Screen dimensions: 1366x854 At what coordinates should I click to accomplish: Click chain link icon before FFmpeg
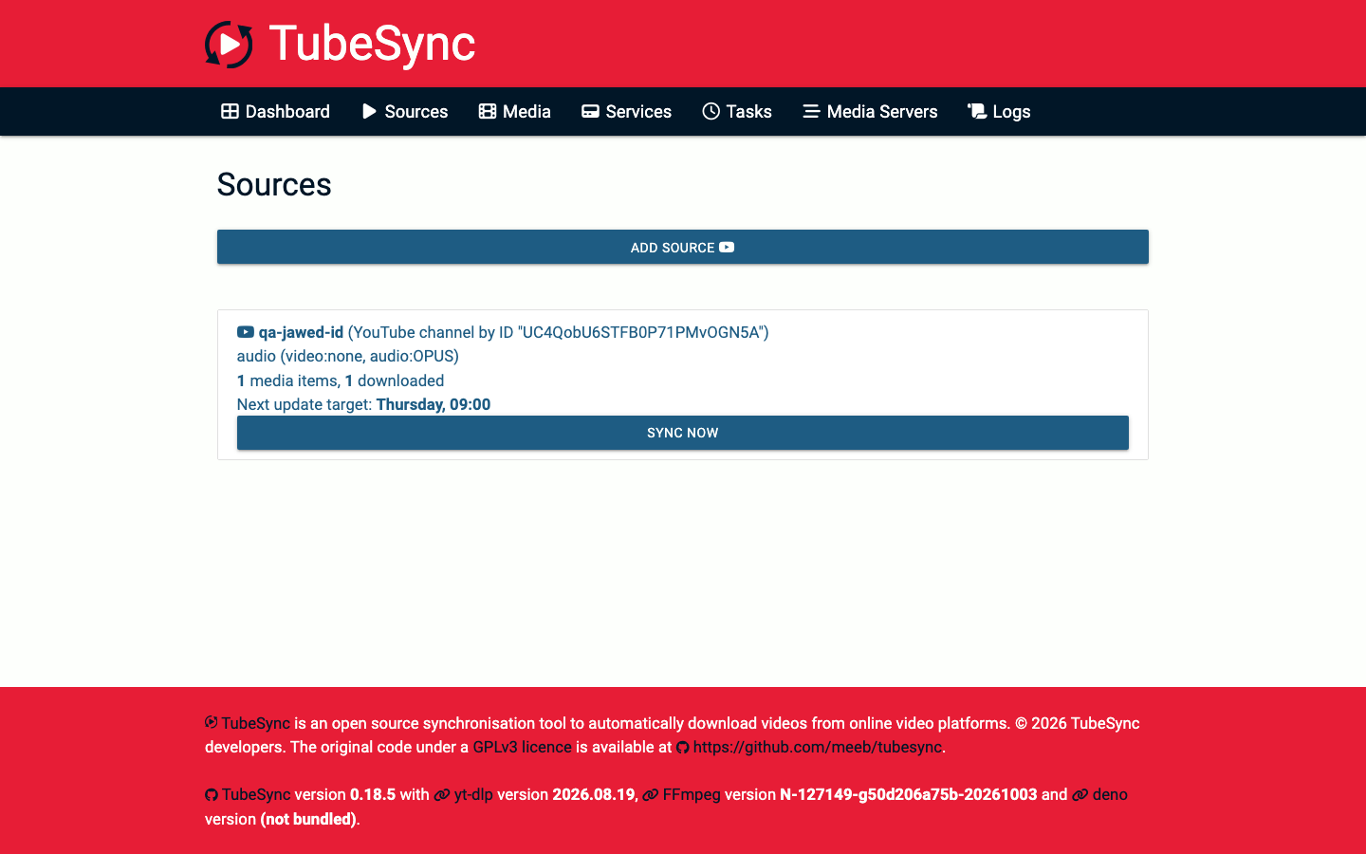651,795
